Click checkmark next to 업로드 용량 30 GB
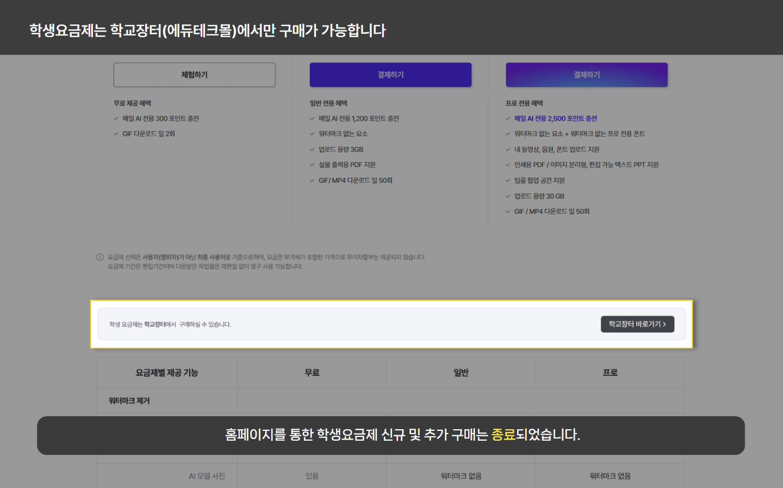The height and width of the screenshot is (488, 783). [x=508, y=196]
